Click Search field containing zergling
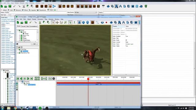 tap(36, 12)
